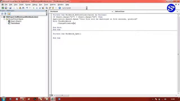Screen dimensions: 180x101
Task: Toggle Folders icon in Project panel
Action: coord(9,14)
